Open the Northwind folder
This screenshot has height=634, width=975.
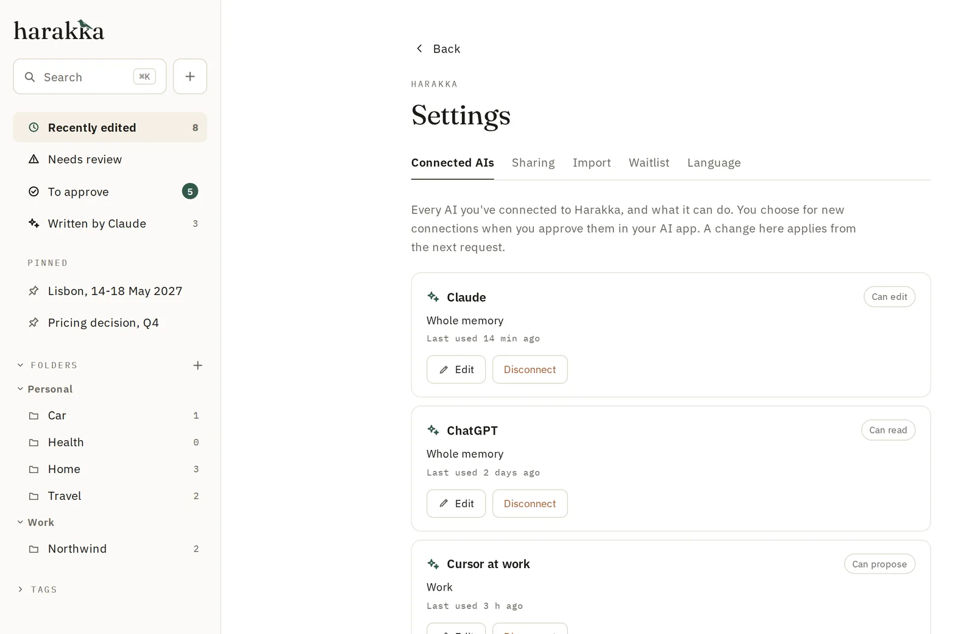coord(110,549)
